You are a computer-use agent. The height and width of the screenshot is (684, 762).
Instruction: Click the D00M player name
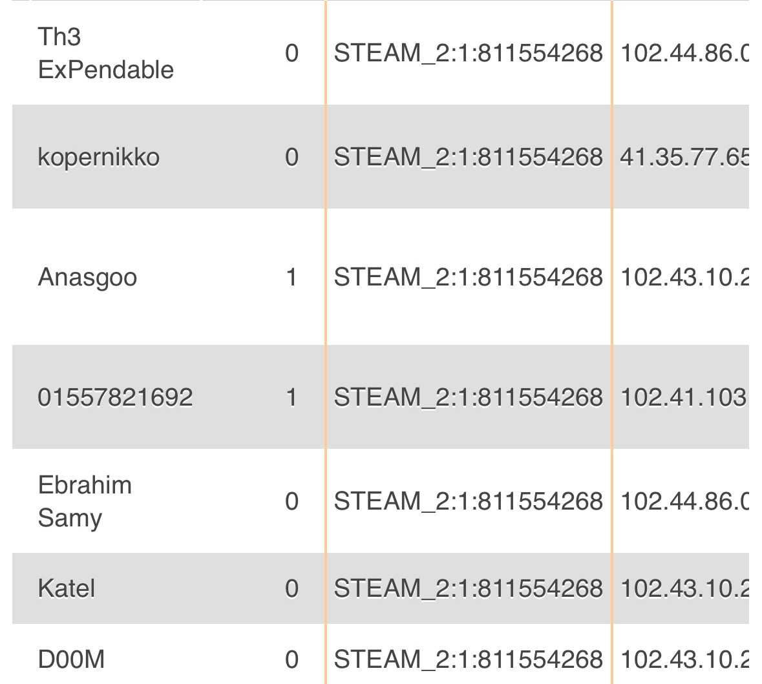pyautogui.click(x=71, y=659)
